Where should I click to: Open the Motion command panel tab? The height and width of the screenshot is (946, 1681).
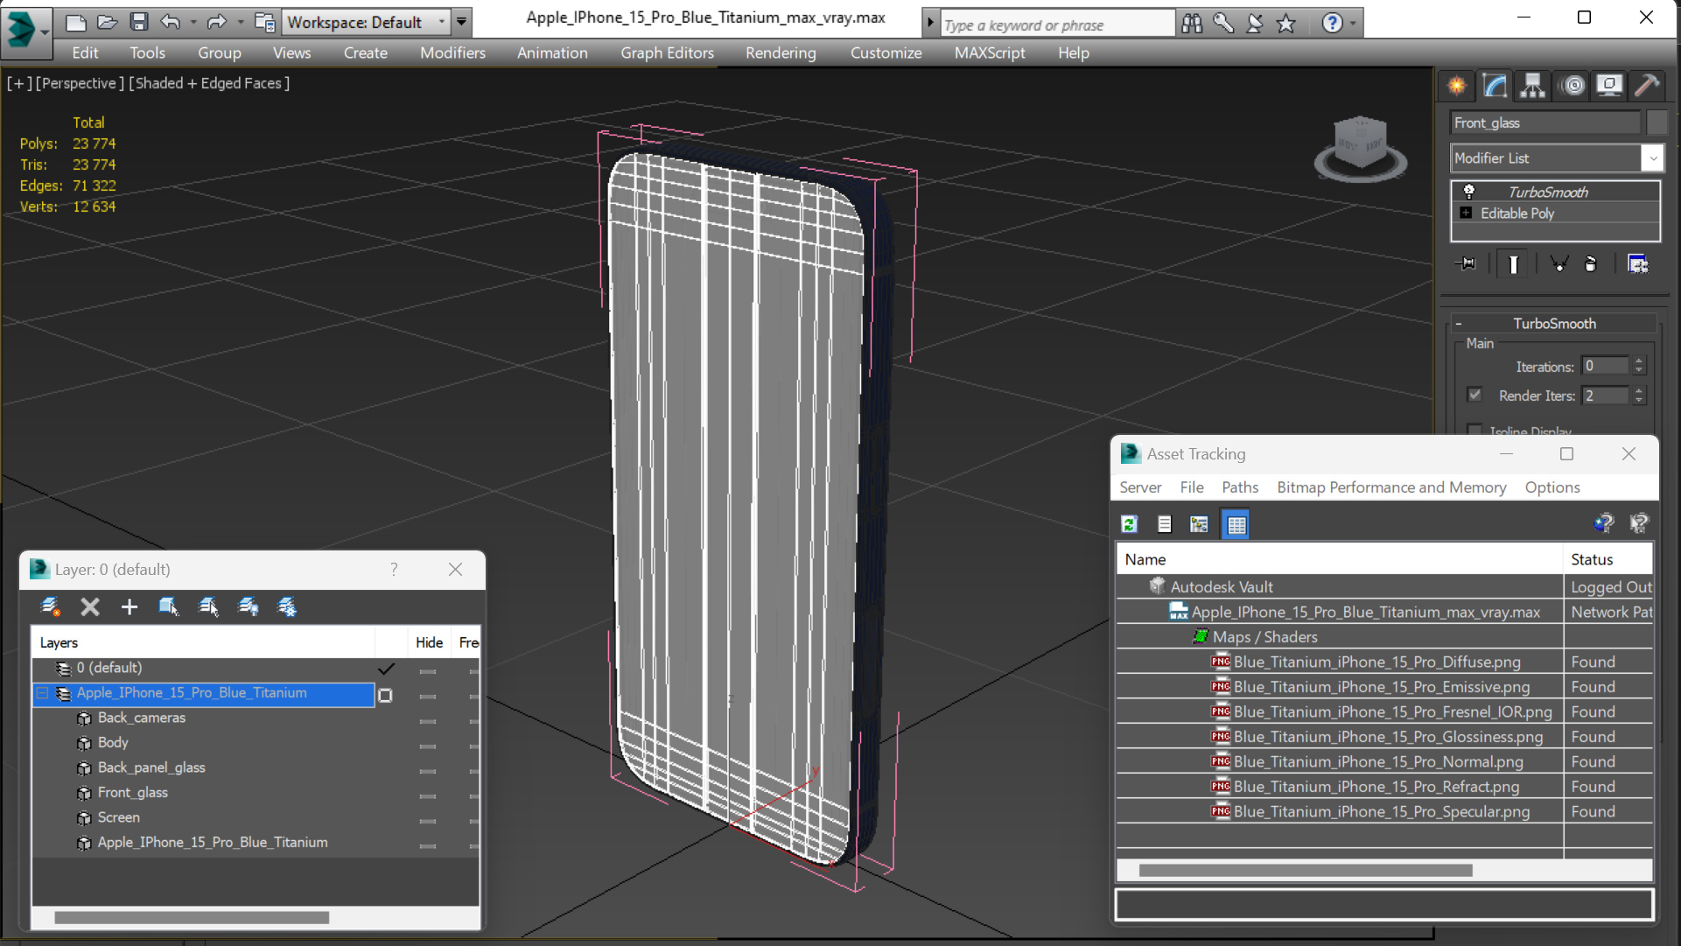1572,86
